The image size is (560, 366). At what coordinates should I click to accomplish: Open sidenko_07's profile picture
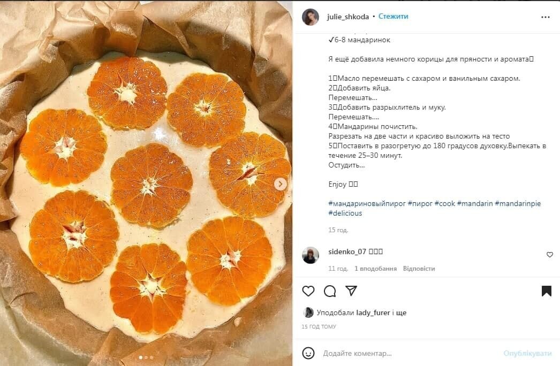pyautogui.click(x=309, y=255)
